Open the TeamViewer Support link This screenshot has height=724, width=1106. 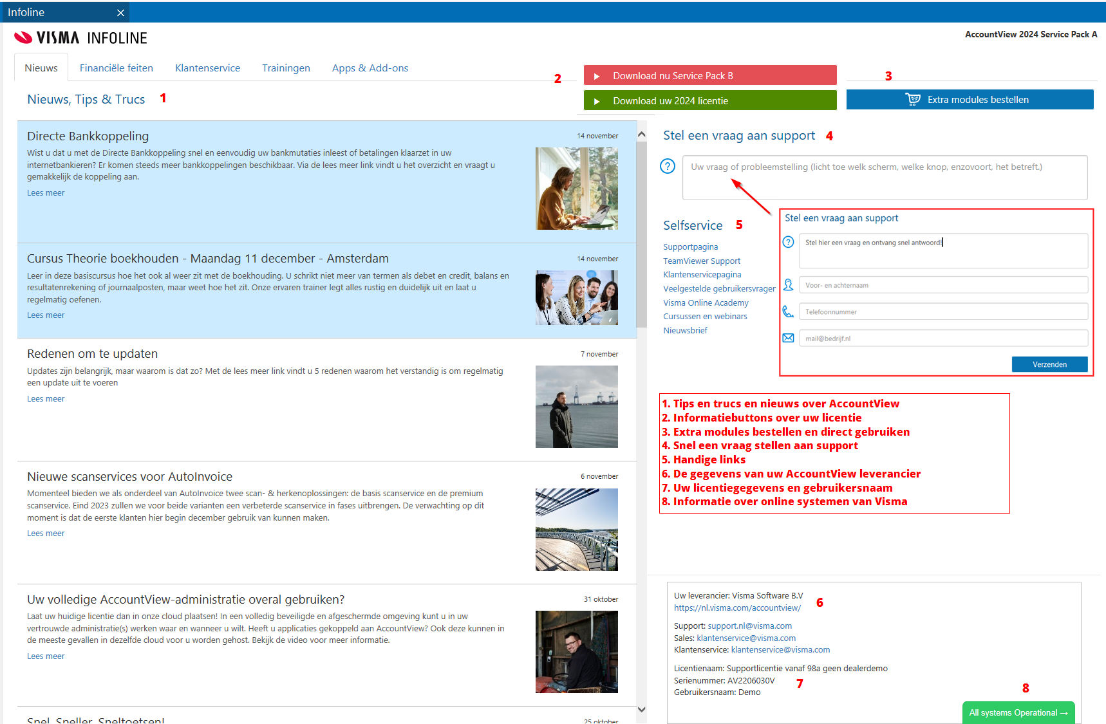point(702,261)
